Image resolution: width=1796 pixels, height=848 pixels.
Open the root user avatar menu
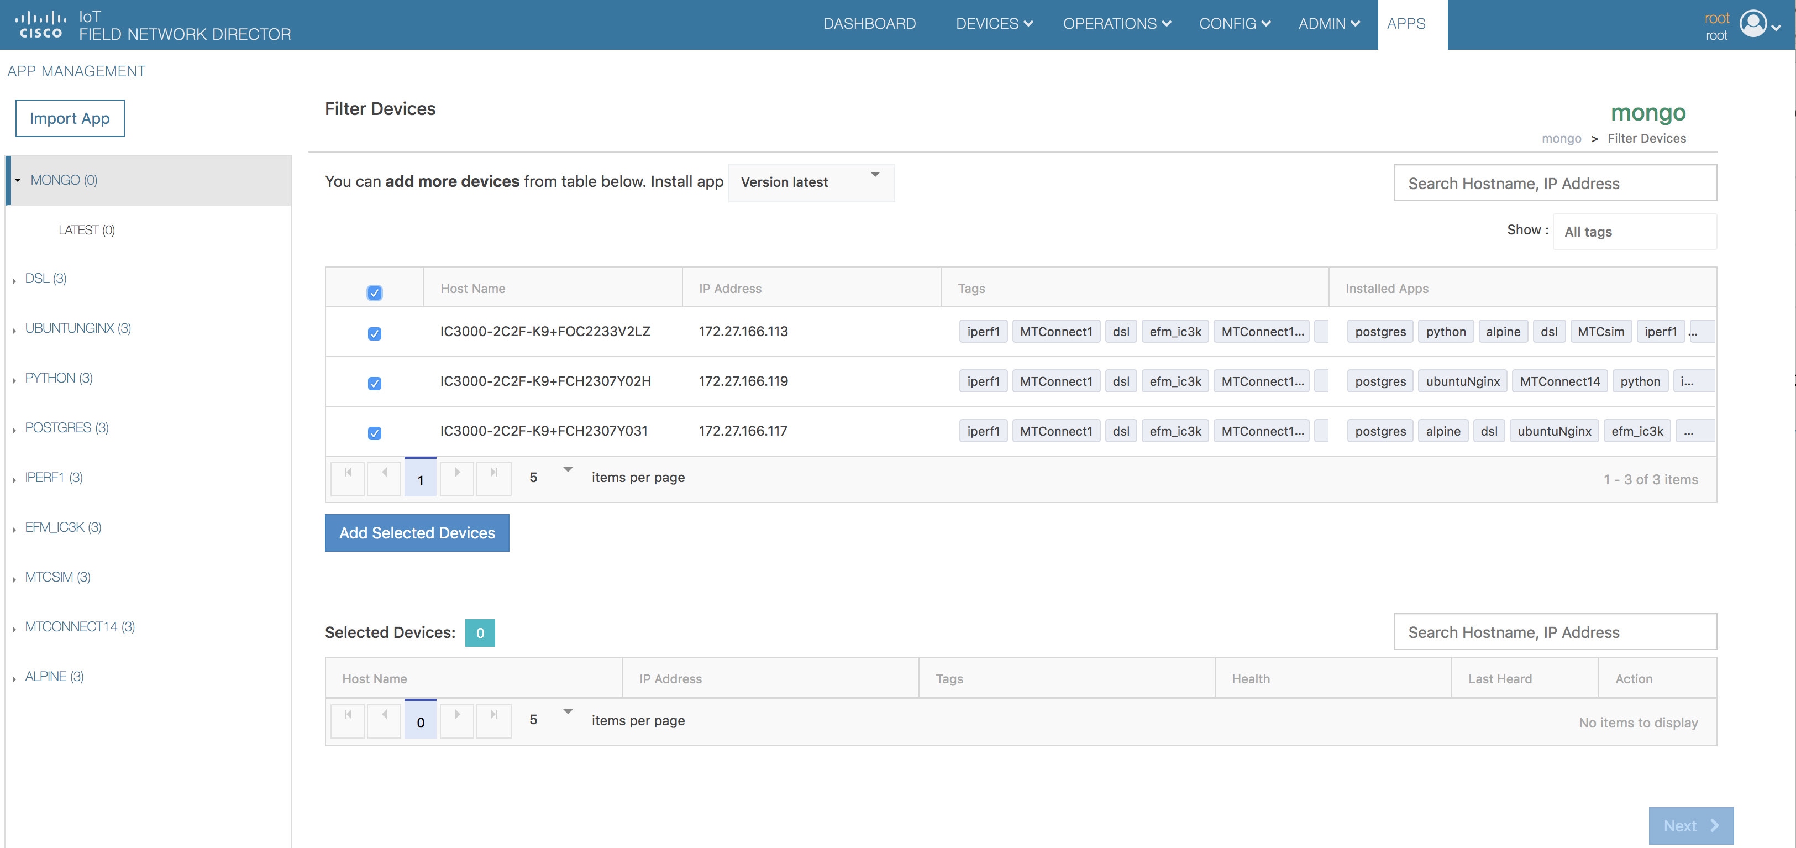point(1760,24)
